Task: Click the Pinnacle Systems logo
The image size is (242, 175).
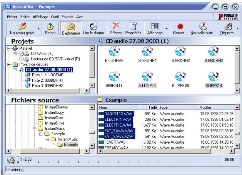Action: (228, 17)
